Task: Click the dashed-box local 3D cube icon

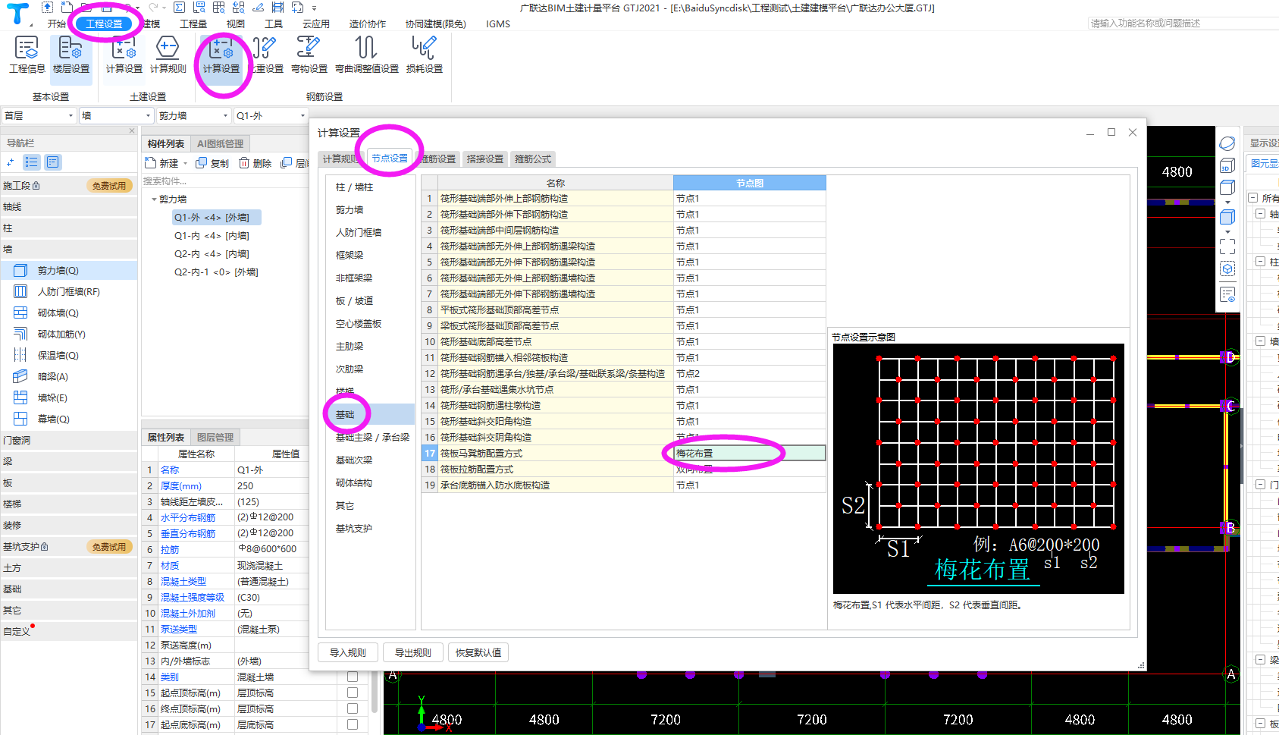Action: pyautogui.click(x=1227, y=269)
